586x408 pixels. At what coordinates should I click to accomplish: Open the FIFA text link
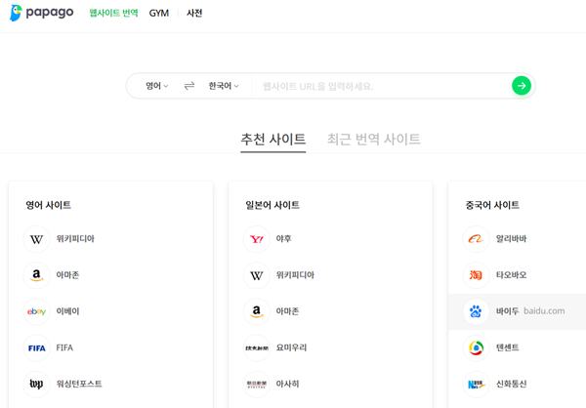[64, 347]
